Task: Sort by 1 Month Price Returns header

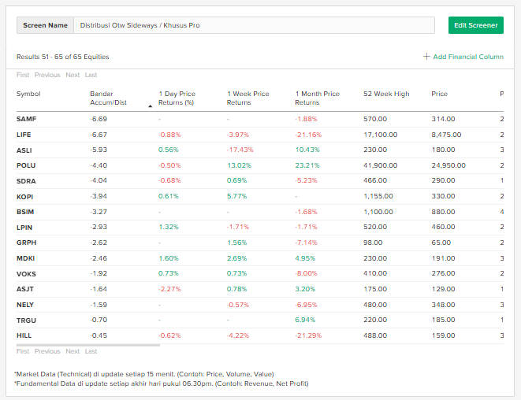Action: point(317,98)
